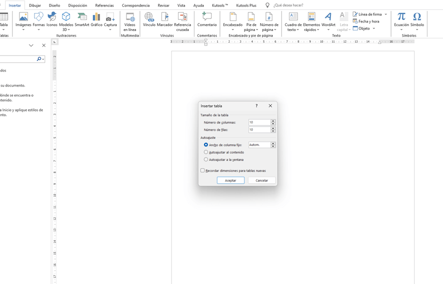Check Recordar dimensiones para tablas nuevas
Screen dimensions: 443x284
tap(202, 170)
